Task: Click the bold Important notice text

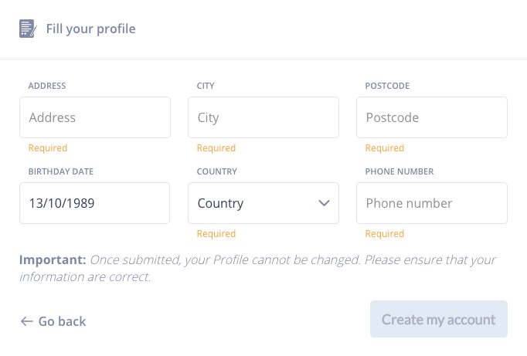Action: tap(53, 259)
